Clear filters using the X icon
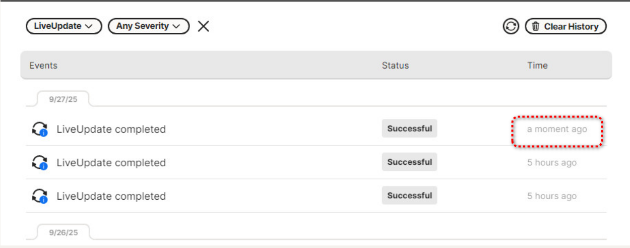630x248 pixels. pyautogui.click(x=203, y=26)
